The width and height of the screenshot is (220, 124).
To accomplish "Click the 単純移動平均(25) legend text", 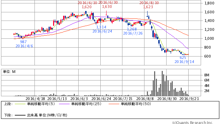I will [86, 104].
